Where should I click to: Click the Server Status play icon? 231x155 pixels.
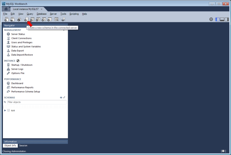(x=8, y=34)
